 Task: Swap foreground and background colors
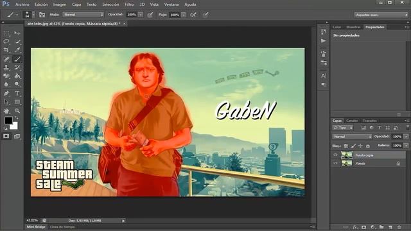17,118
